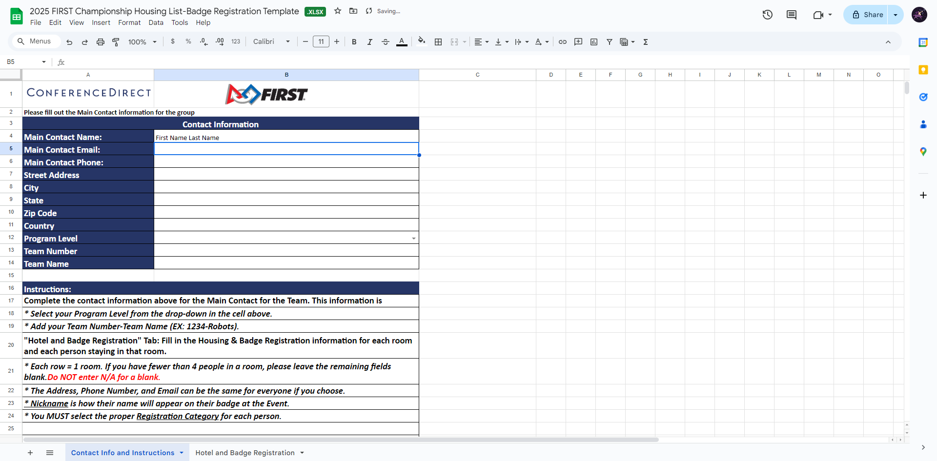
Task: Show all comments icon
Action: 792,15
